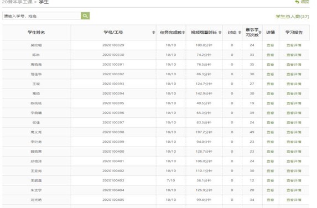Open learning report for student 2020100329
This screenshot has width=317, height=208.
[294, 45]
